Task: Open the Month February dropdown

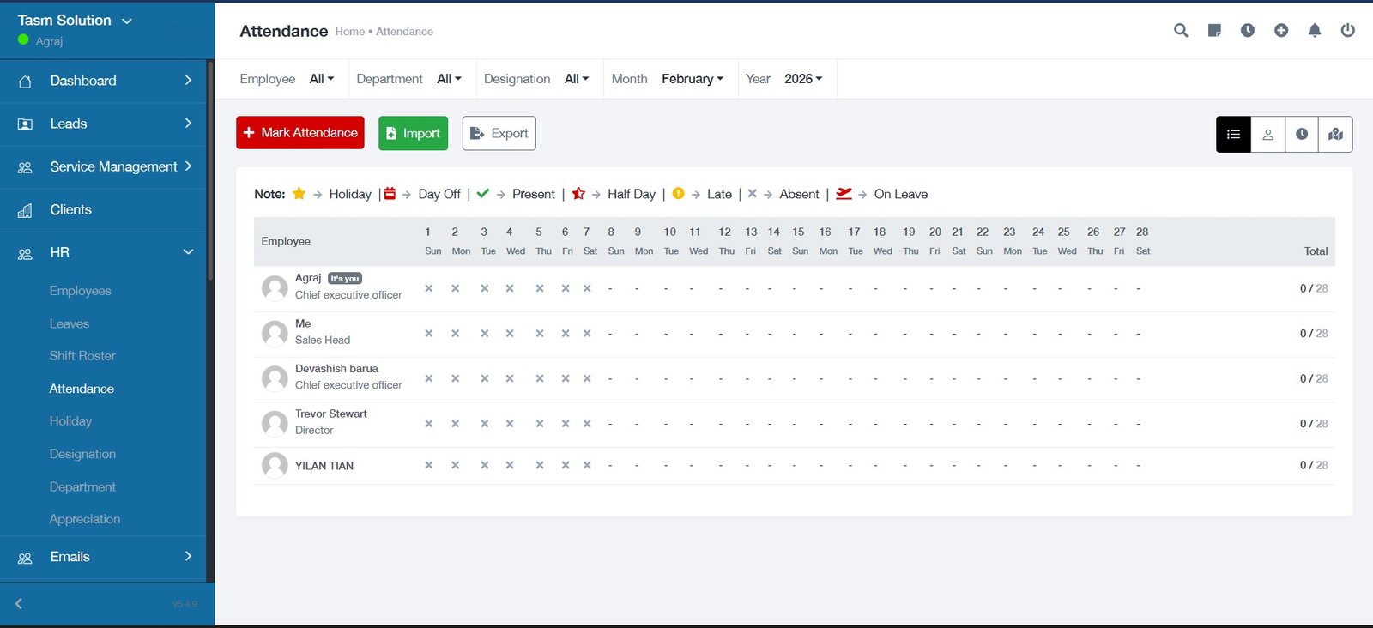Action: click(692, 79)
